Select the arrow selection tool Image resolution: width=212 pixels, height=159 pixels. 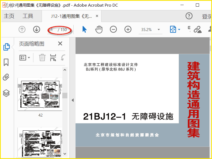pos(85,29)
